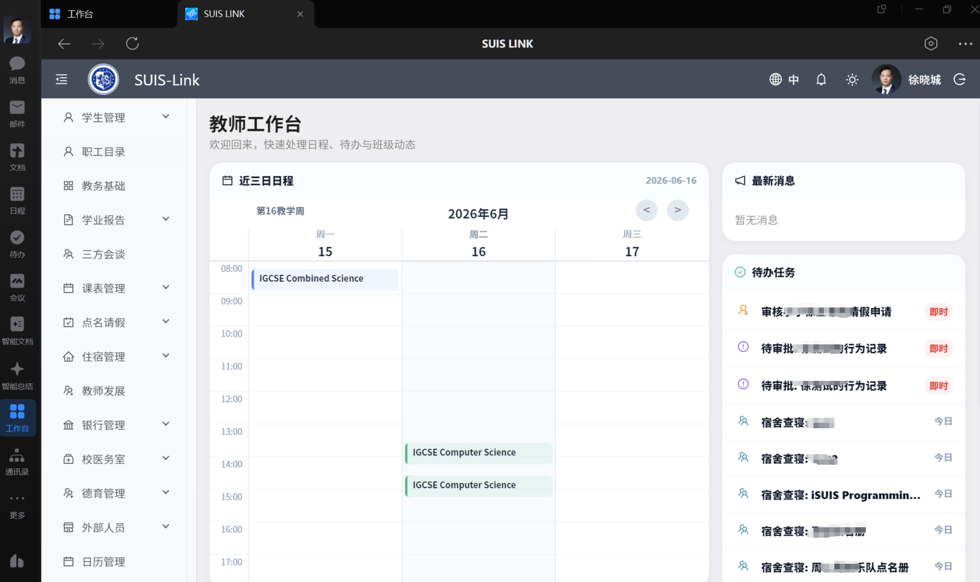Click the window pop-out icon in title bar
This screenshot has height=582, width=980.
pos(881,9)
